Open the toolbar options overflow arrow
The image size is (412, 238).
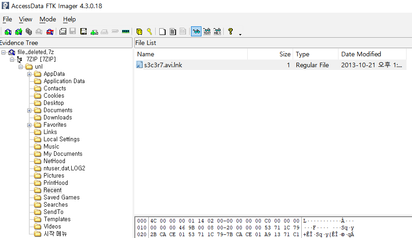coord(240,35)
